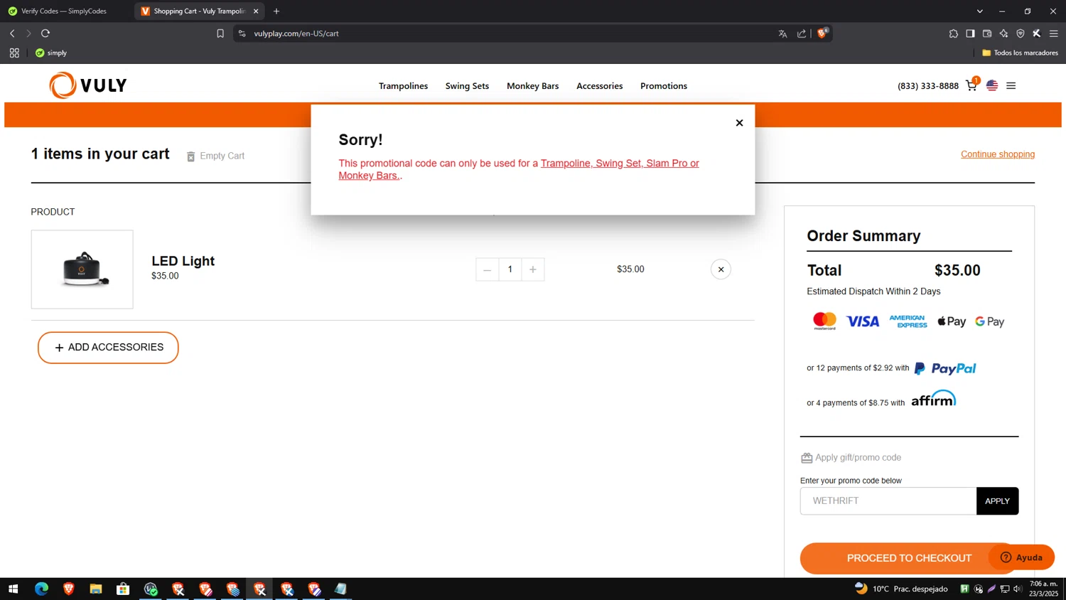
Task: Increase LED Light quantity
Action: click(533, 269)
